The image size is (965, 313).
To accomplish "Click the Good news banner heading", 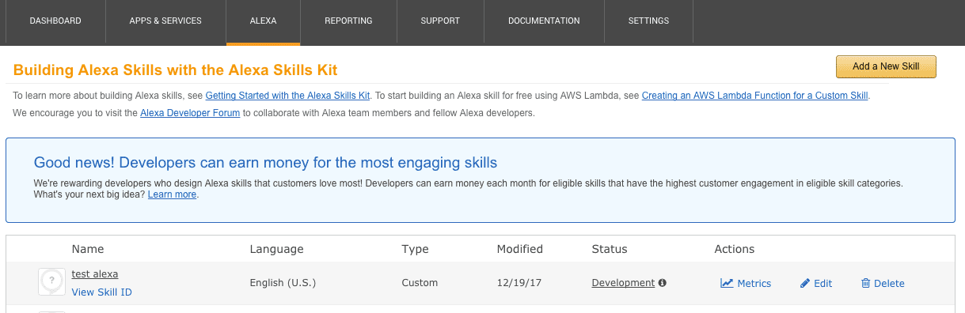I will tap(265, 163).
